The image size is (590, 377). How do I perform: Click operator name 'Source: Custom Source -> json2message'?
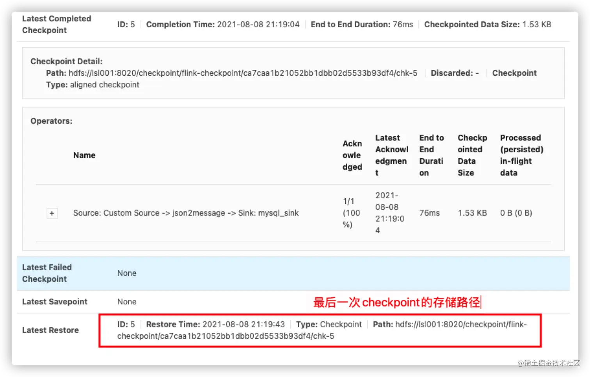(186, 213)
